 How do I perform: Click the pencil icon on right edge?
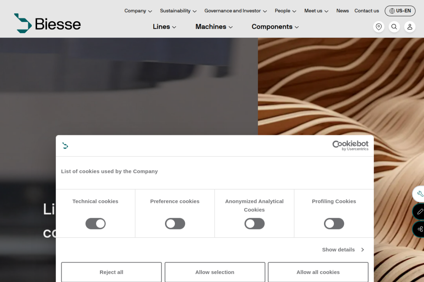(x=419, y=212)
